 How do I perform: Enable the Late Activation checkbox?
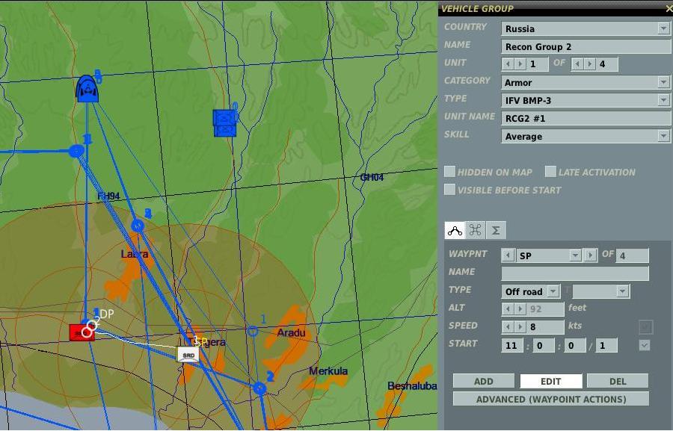550,172
